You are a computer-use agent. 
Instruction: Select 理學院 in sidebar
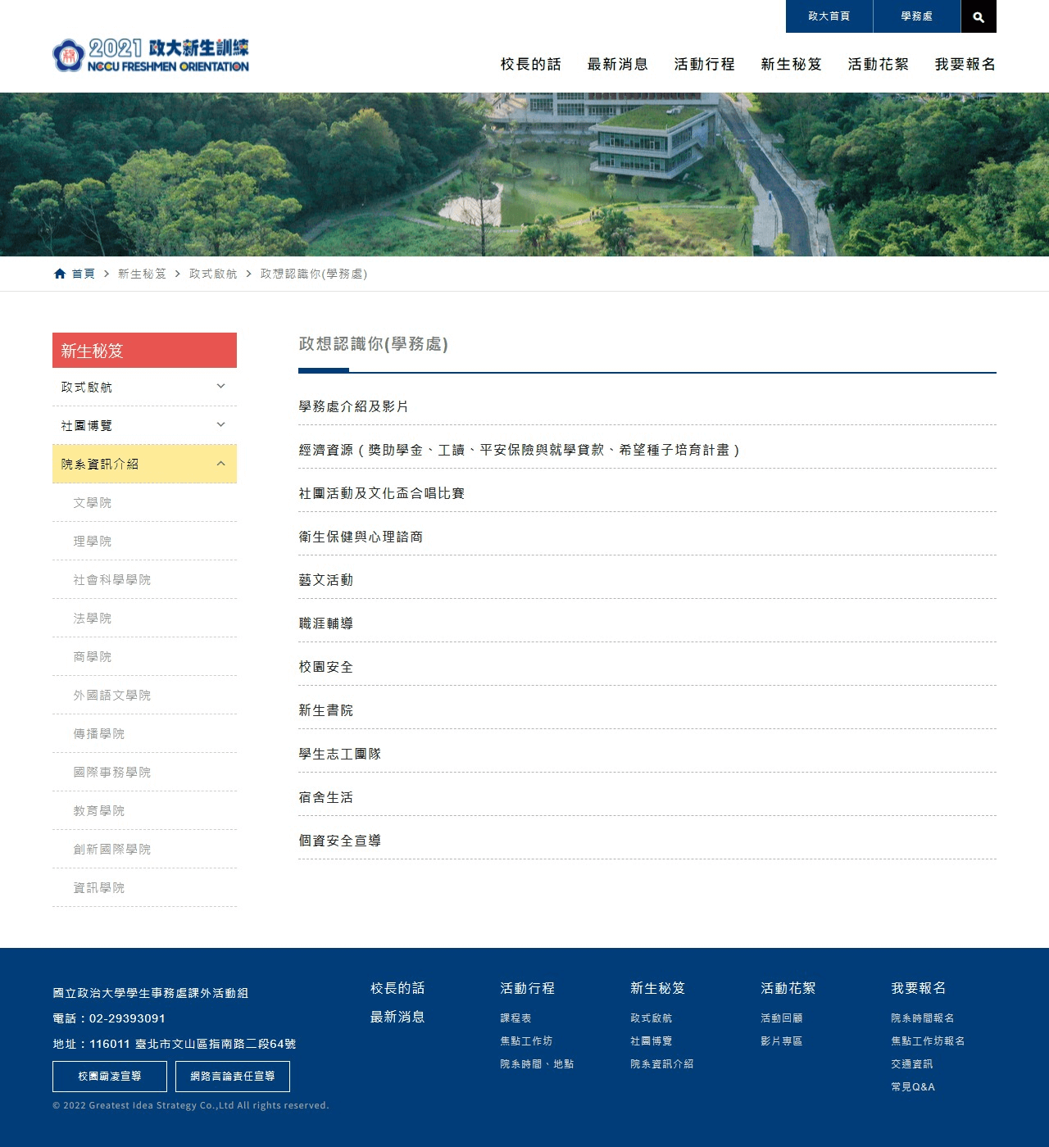(144, 541)
